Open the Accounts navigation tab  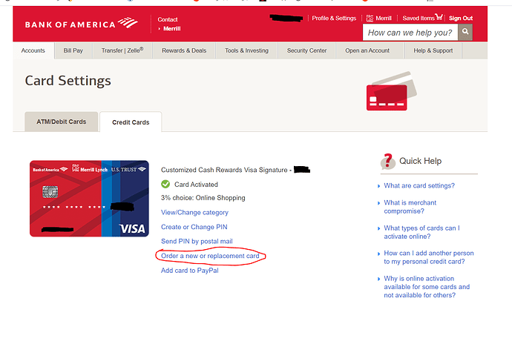click(x=33, y=50)
